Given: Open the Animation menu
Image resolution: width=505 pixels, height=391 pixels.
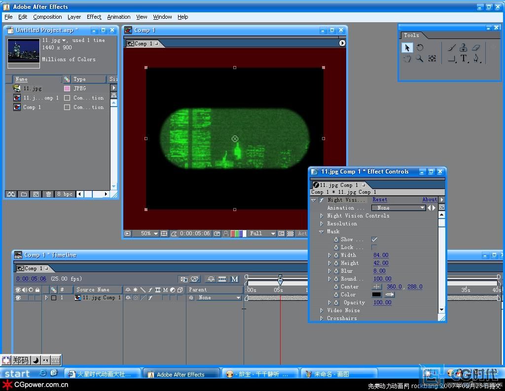Looking at the screenshot, I should tap(119, 17).
